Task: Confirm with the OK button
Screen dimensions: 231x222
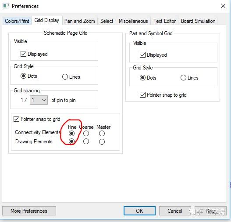Action: (x=139, y=211)
